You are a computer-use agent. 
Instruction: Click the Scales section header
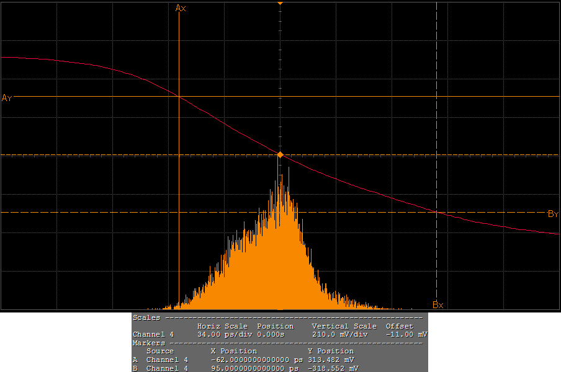coord(146,317)
